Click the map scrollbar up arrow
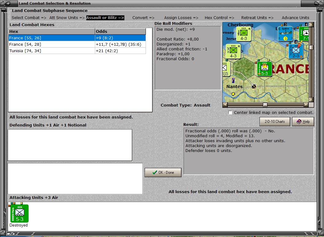This screenshot has height=237, width=324. [311, 24]
